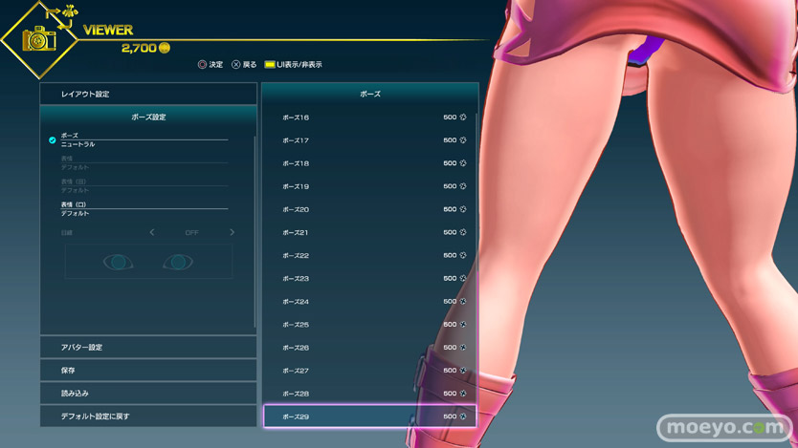Select the ポーズ ニュートラル radio option
This screenshot has width=798, height=448.
pos(53,140)
